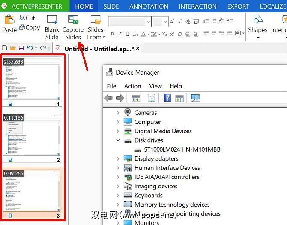Viewport: 287px width, 225px height.
Task: Center align the text
Action: pyautogui.click(x=214, y=33)
